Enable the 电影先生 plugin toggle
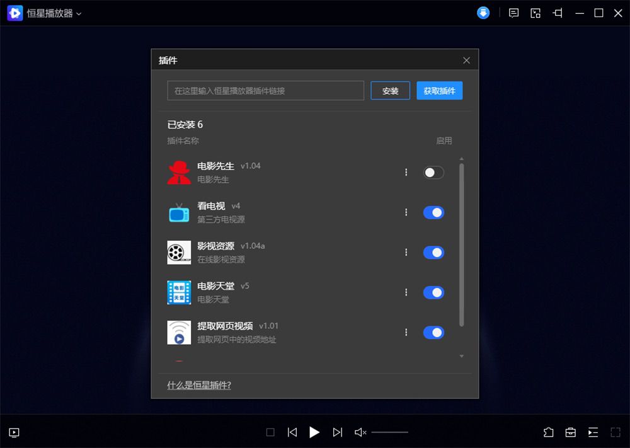630x448 pixels. (433, 173)
